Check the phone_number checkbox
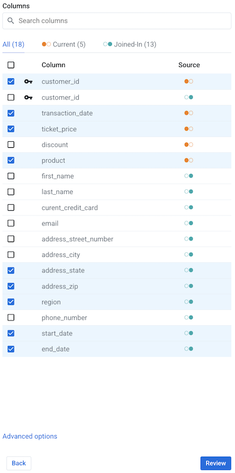The height and width of the screenshot is (473, 235). click(11, 318)
